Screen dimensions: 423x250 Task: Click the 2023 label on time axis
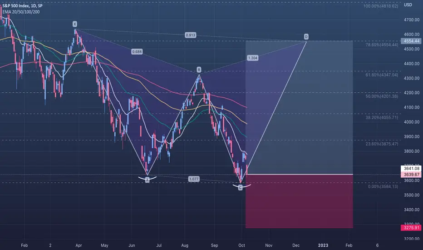[323, 245]
